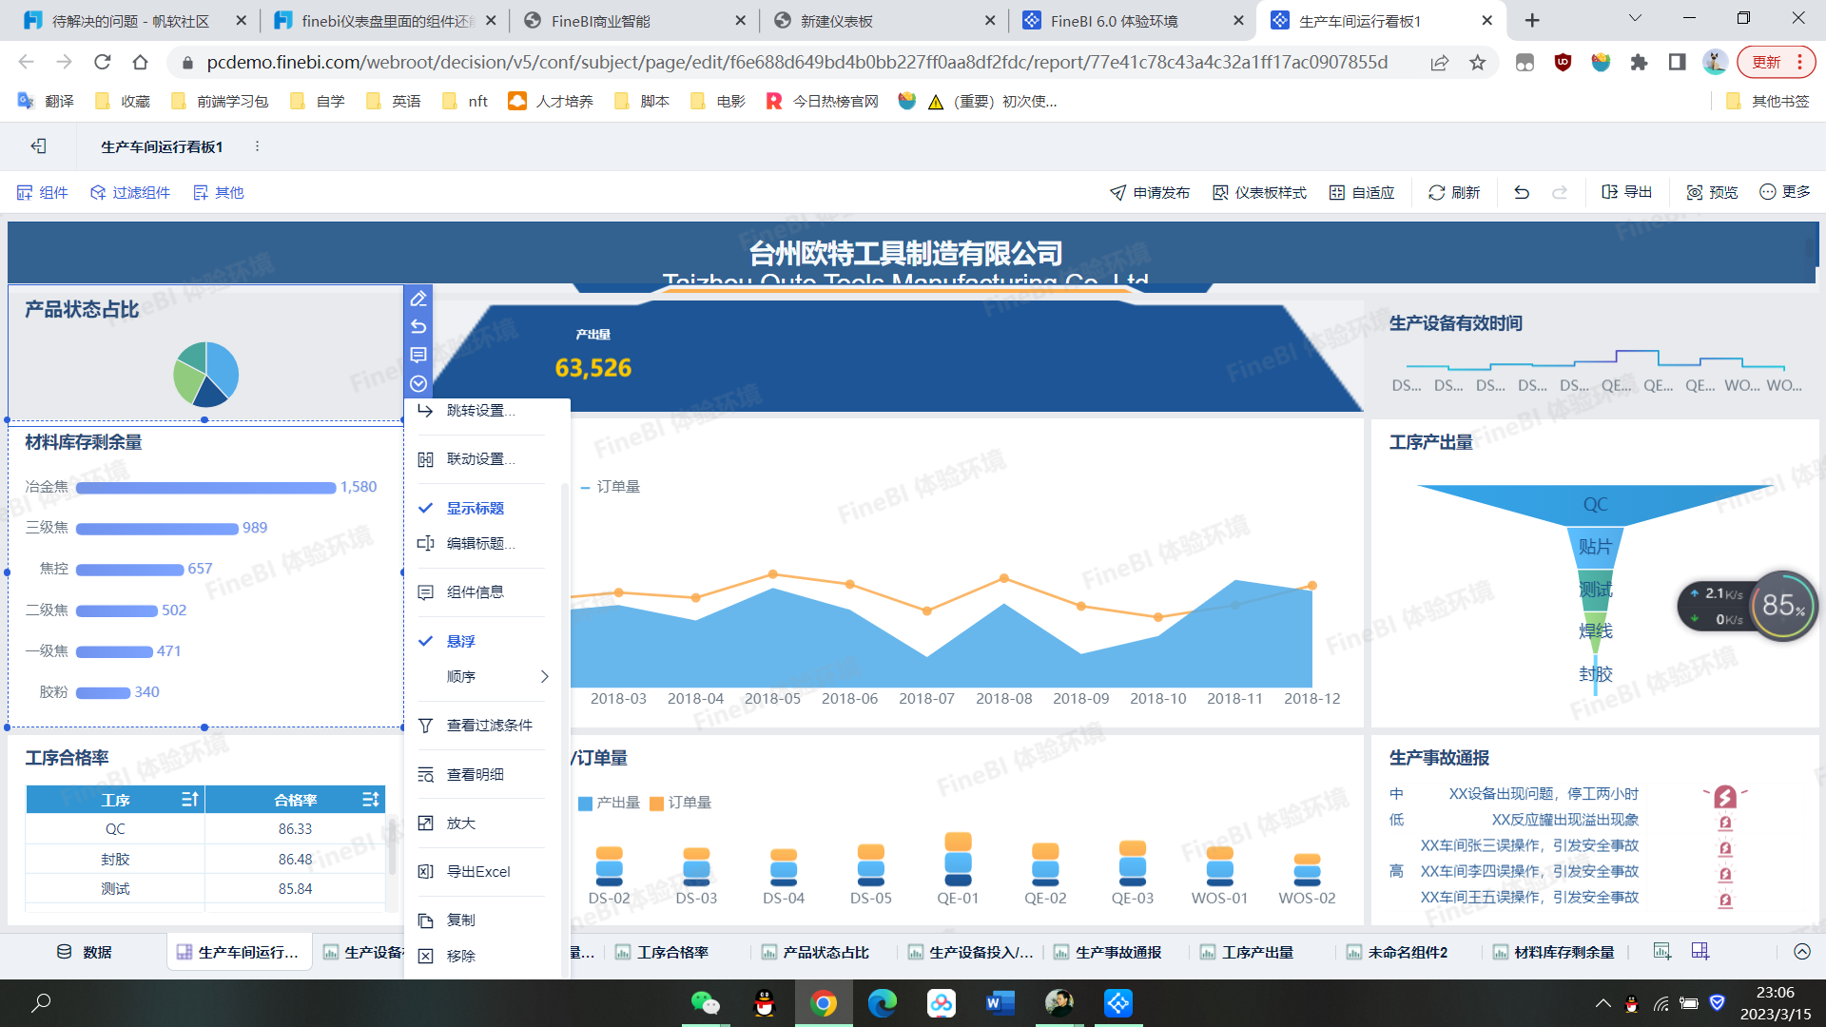Click the Chrome home icon
This screenshot has width=1826, height=1027.
pyautogui.click(x=141, y=62)
